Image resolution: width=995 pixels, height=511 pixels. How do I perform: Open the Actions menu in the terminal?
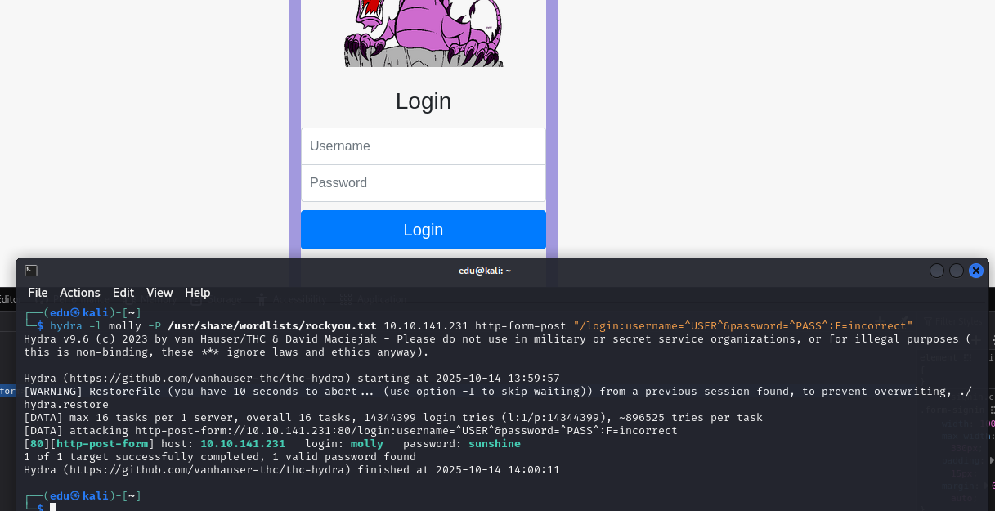pyautogui.click(x=80, y=293)
